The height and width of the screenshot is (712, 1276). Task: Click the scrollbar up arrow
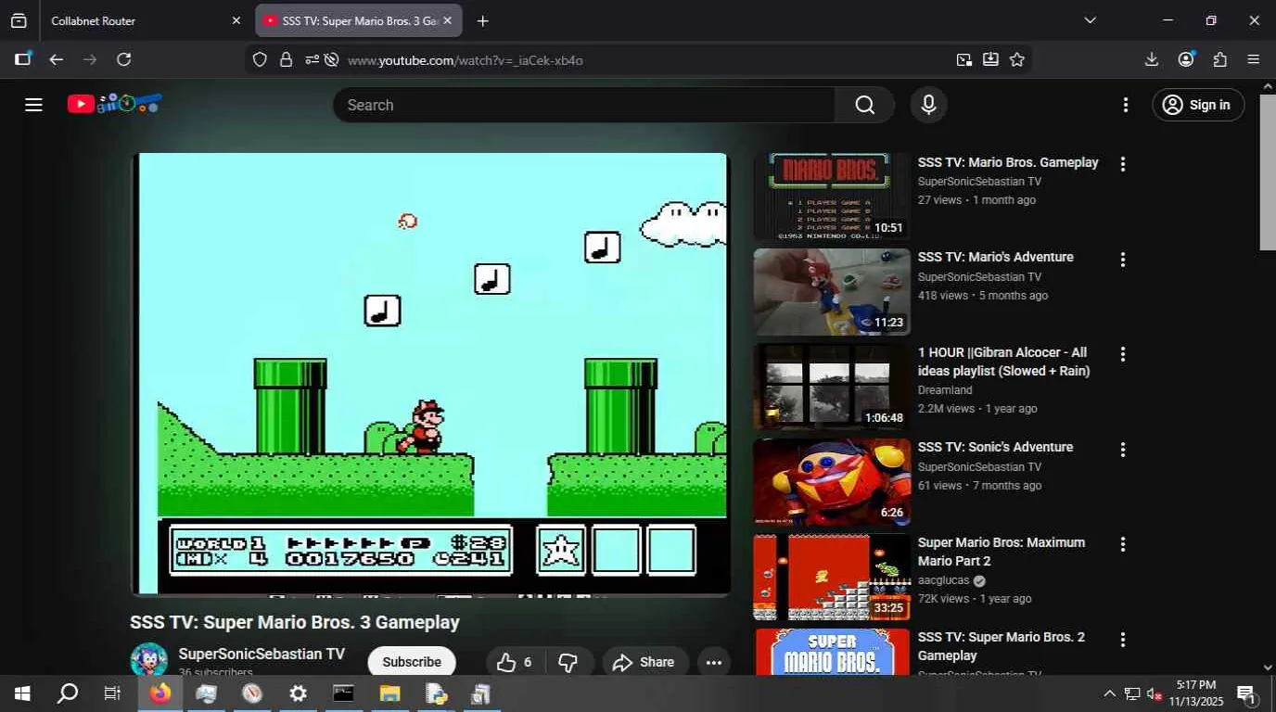[x=1268, y=86]
